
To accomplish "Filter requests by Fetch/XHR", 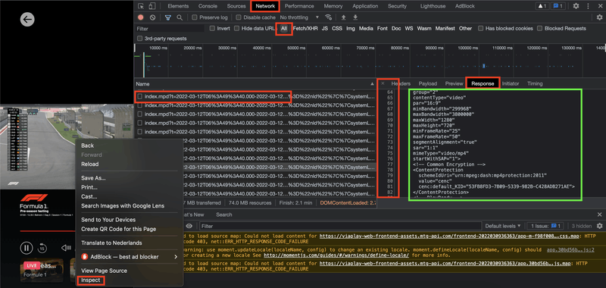I will tap(305, 28).
